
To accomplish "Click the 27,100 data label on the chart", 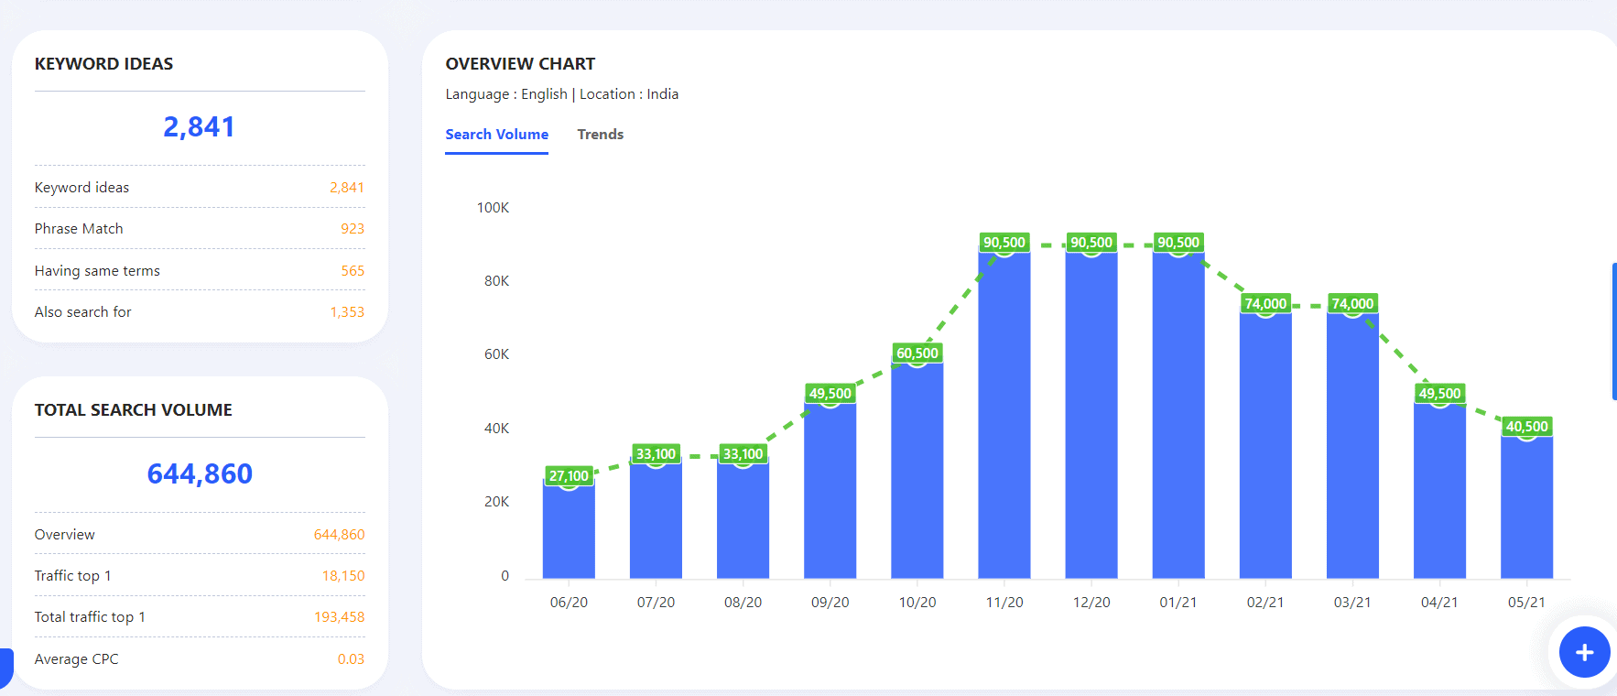I will [569, 475].
